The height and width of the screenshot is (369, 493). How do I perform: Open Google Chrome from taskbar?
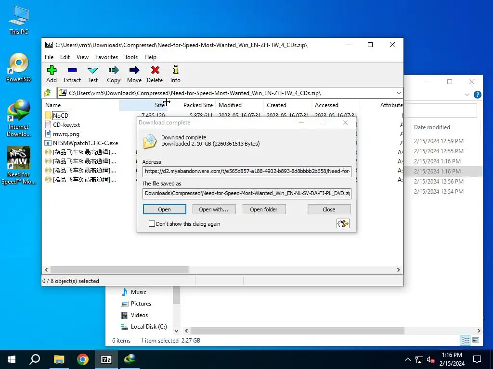pos(82,359)
